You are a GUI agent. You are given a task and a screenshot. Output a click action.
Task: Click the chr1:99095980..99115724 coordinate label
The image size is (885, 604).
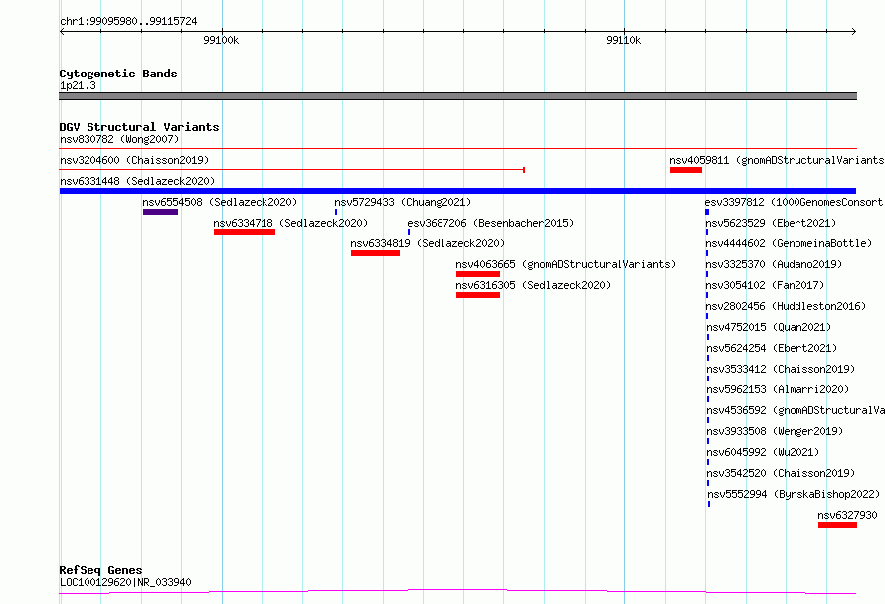pos(128,22)
